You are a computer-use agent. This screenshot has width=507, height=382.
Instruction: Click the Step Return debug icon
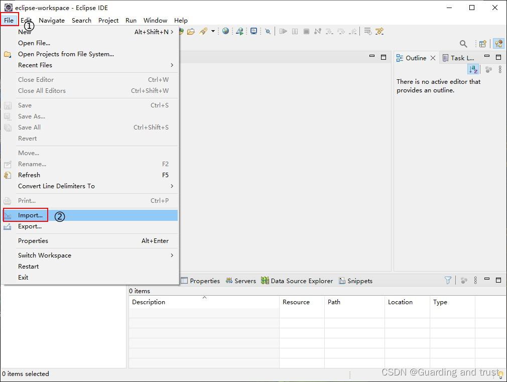(353, 32)
